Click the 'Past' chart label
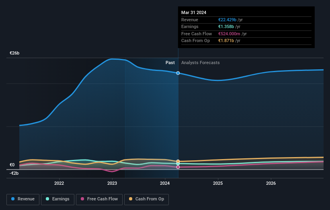The width and height of the screenshot is (330, 210). [x=170, y=63]
